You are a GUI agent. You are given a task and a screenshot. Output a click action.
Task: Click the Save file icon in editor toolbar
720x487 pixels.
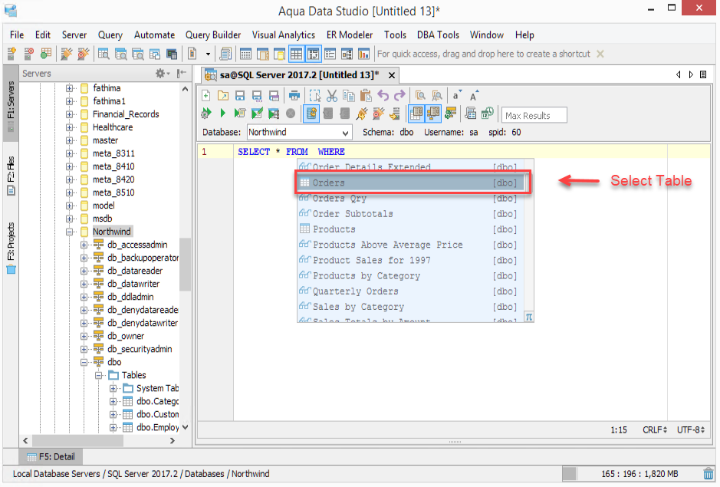click(240, 96)
